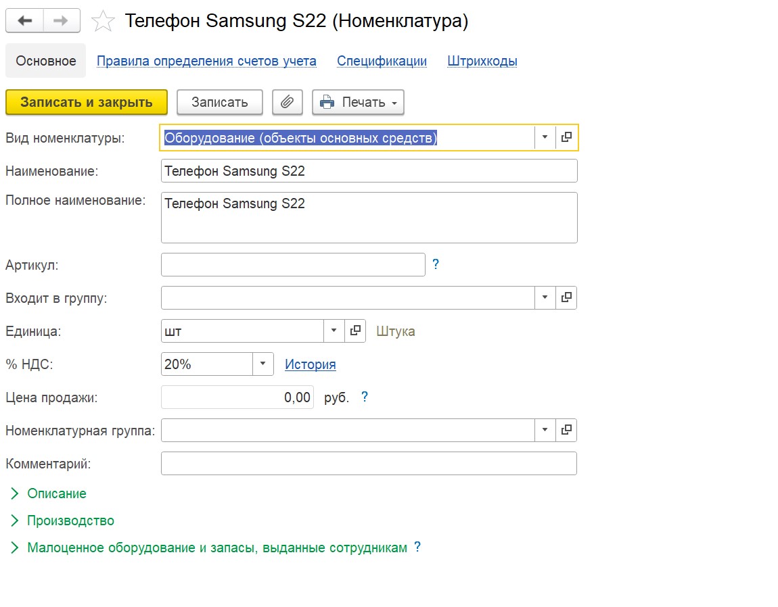Screen dimensions: 778x607
Task: Focus the Комментарий input field
Action: click(369, 463)
